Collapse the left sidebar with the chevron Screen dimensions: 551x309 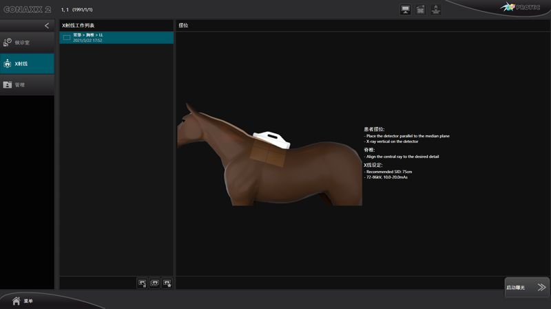click(x=47, y=25)
